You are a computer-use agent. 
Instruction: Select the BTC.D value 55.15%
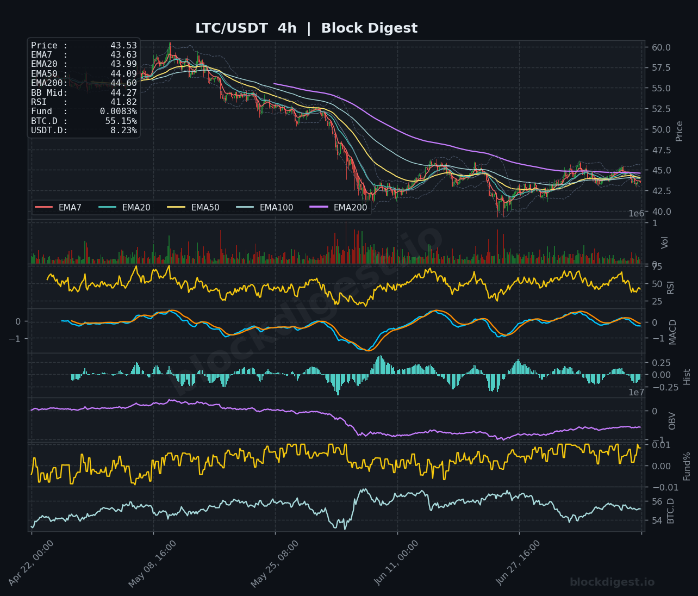tap(121, 121)
